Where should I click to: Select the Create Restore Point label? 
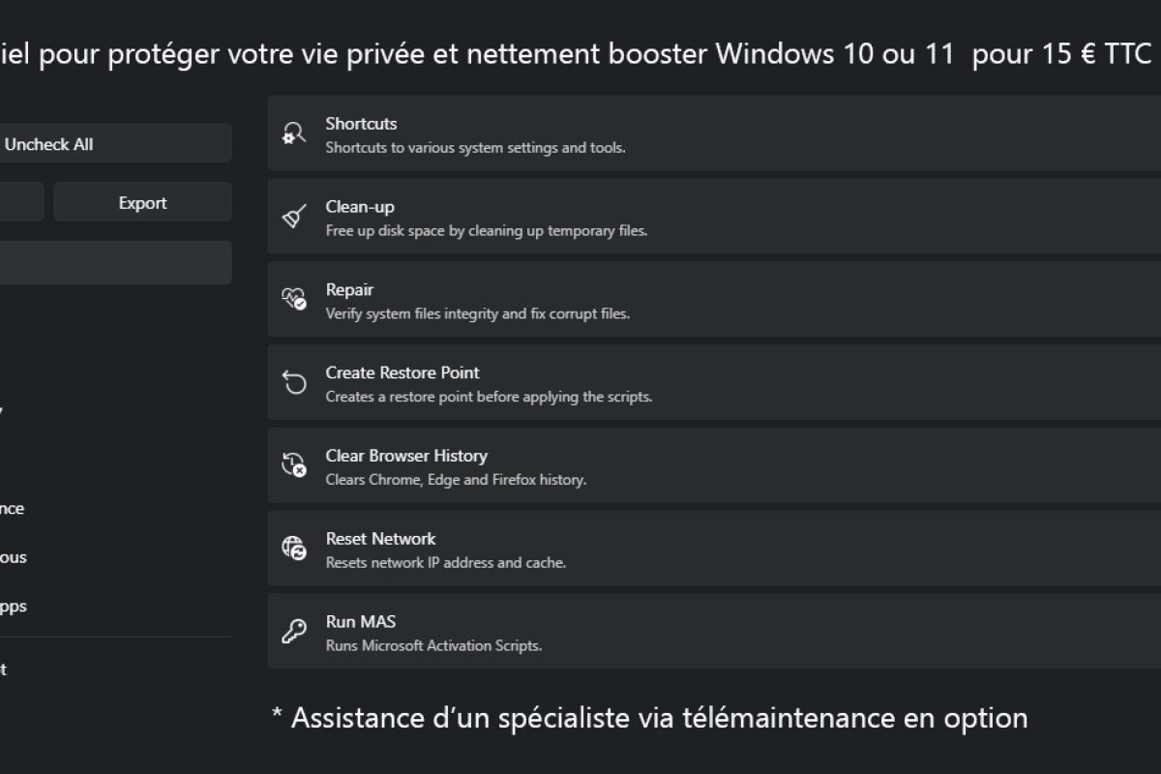point(402,372)
